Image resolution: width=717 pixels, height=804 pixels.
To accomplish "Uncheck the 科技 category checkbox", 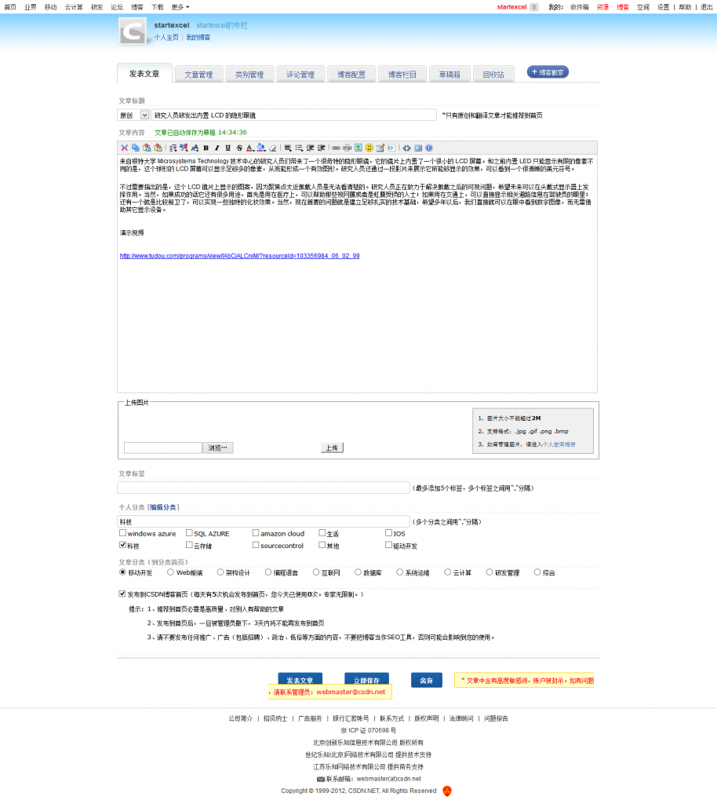I will tap(122, 545).
